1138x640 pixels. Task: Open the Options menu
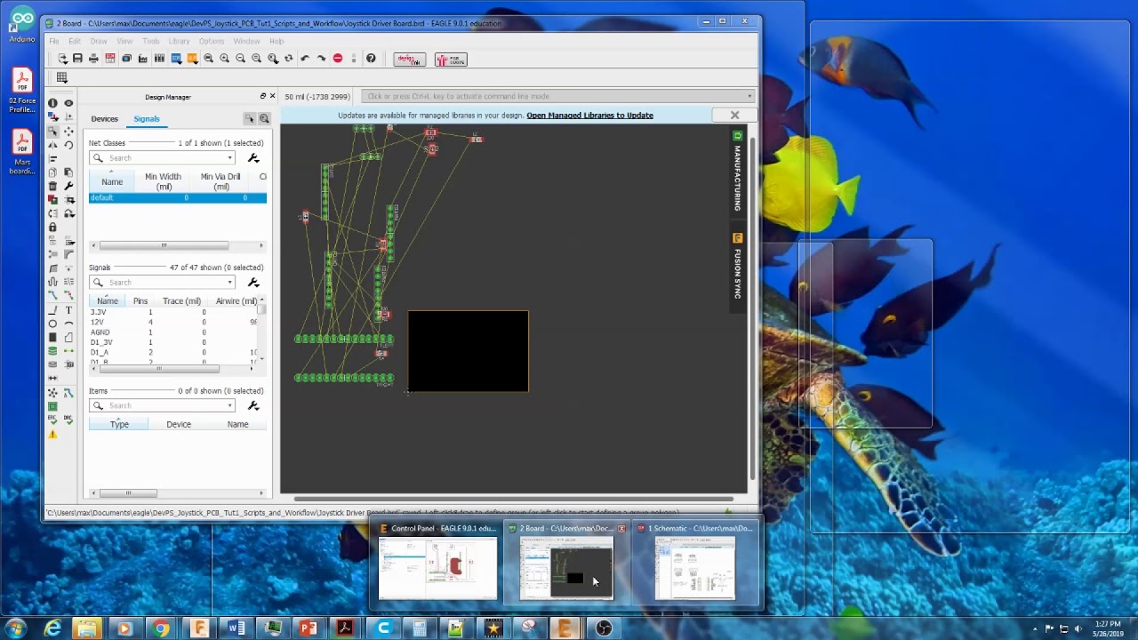(x=212, y=41)
